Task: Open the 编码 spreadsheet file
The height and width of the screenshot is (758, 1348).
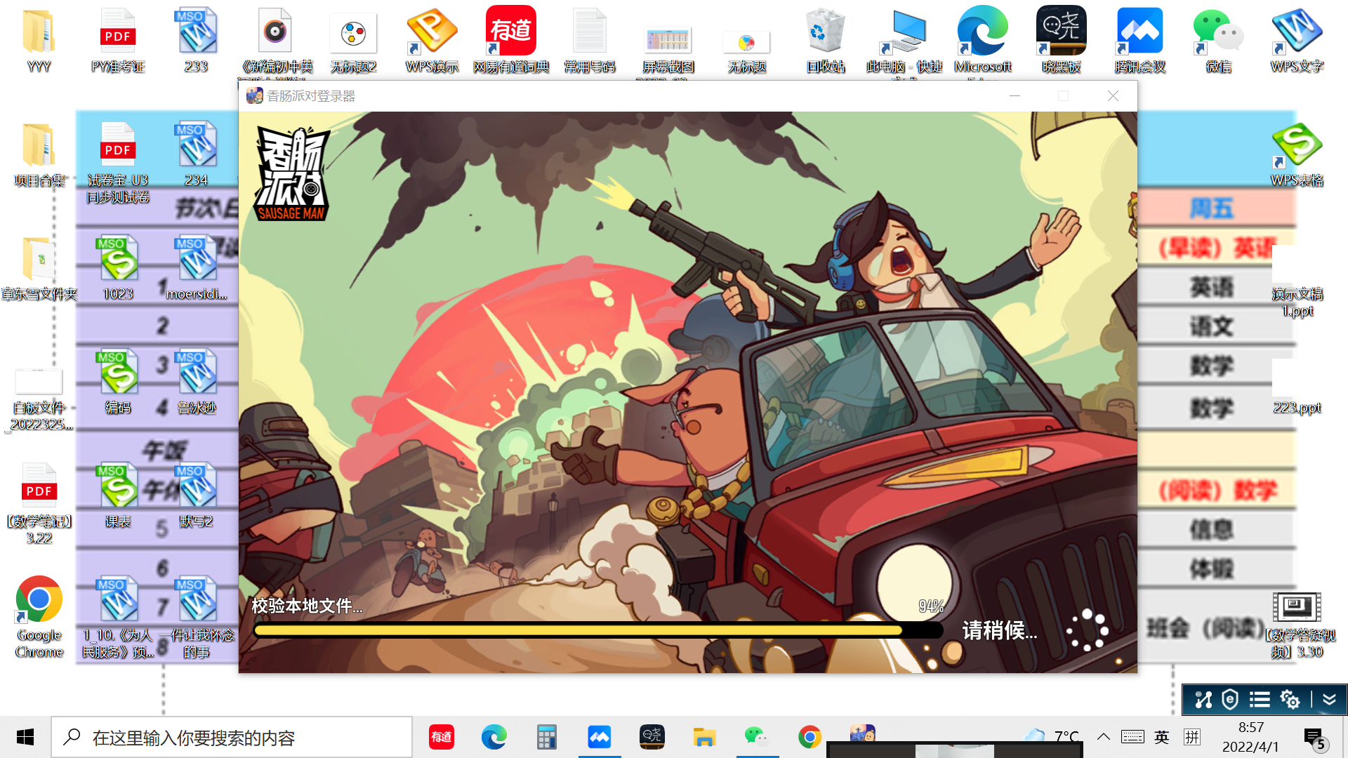Action: click(117, 382)
